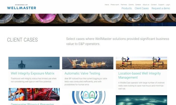Visit the Careers page
176x105 pixels.
138,5
